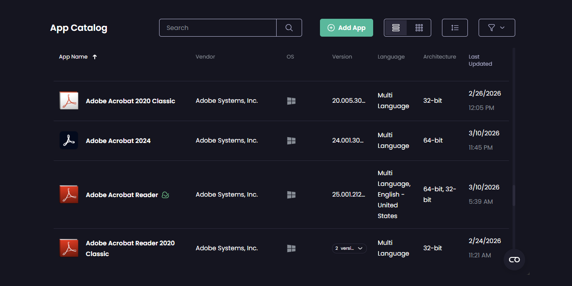
Task: Click the Add App button
Action: pos(346,28)
